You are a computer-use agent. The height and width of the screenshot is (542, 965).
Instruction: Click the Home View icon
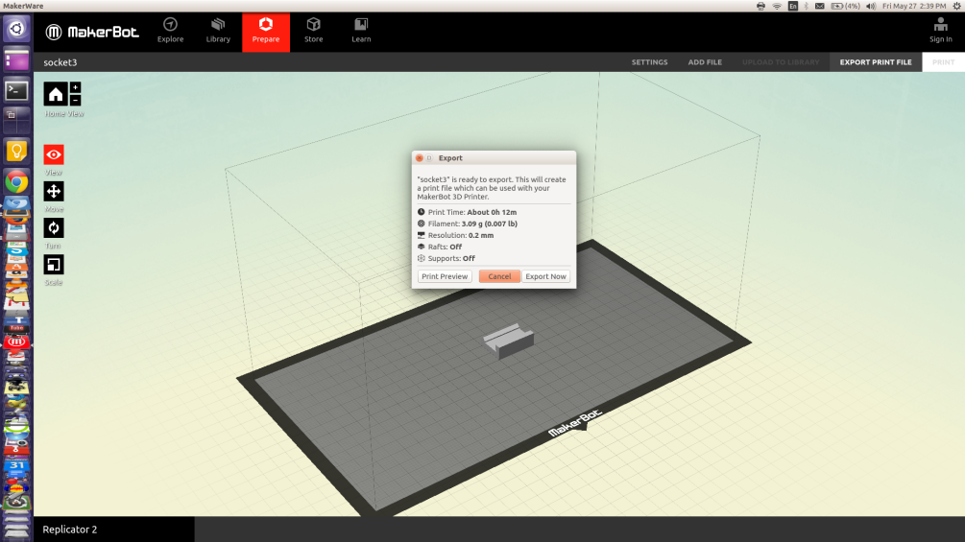point(56,94)
